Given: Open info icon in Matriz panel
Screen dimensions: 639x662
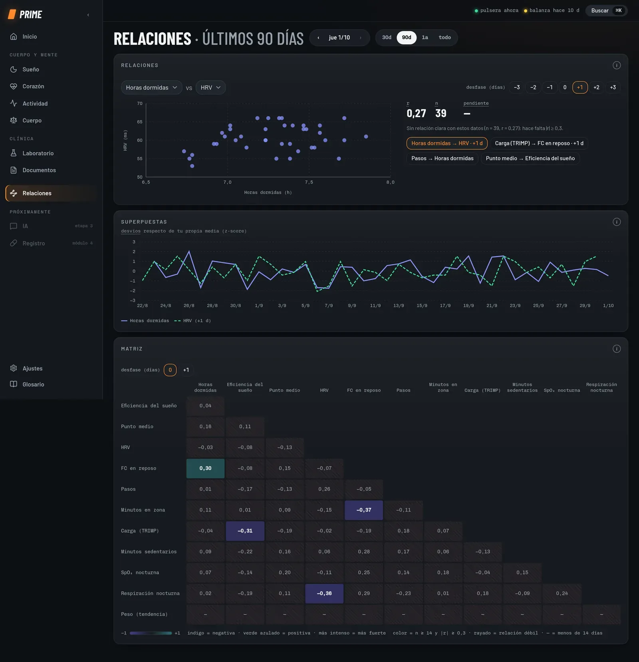Looking at the screenshot, I should coord(617,349).
